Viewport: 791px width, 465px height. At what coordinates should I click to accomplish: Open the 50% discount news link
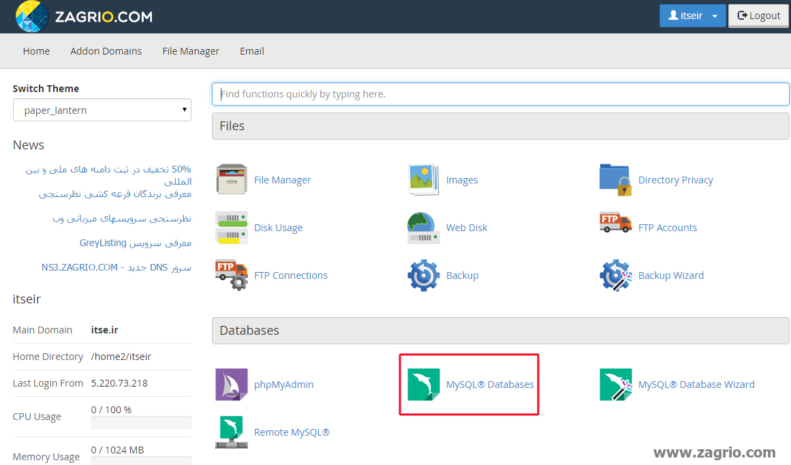click(108, 175)
